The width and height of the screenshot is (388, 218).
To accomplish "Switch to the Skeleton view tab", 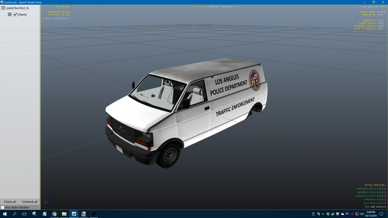I will [227, 7].
